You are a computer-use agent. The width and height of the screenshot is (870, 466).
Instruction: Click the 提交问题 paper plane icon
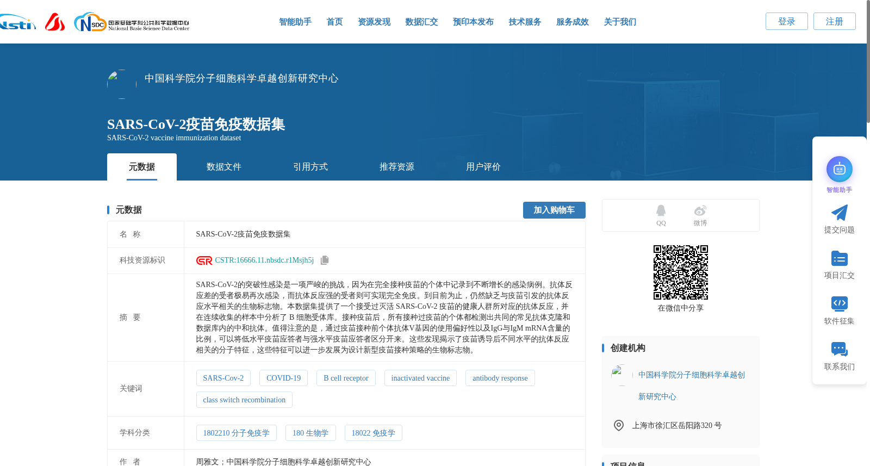[839, 213]
